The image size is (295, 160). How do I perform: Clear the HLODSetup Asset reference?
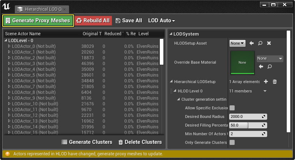269,43
